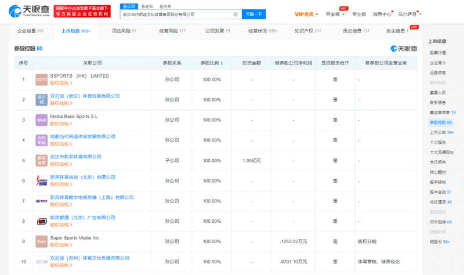Open the 经营状况 tab
Screen dimensions: 464x275
coord(263,31)
